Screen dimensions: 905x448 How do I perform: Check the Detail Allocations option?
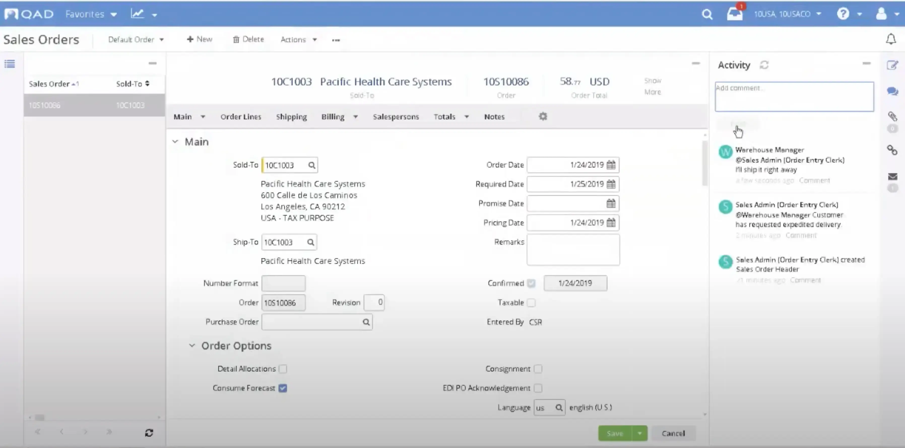[x=283, y=369]
